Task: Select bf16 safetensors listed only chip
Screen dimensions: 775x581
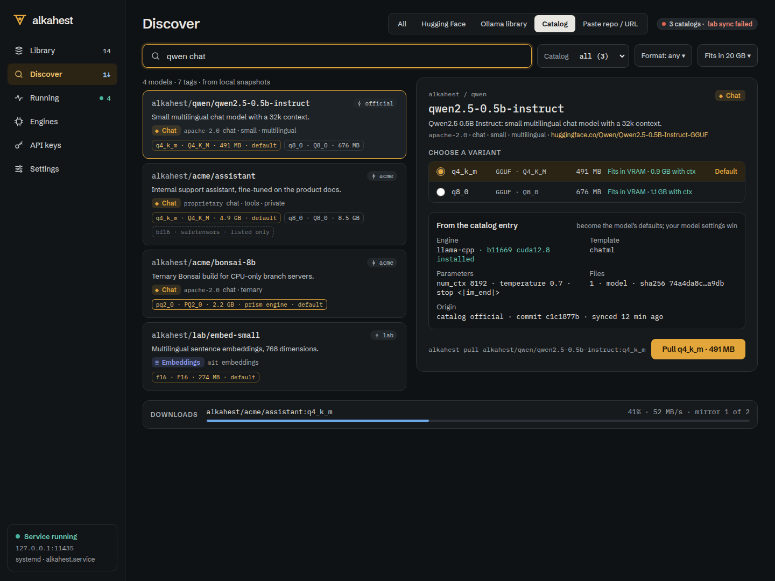Action: coord(213,232)
